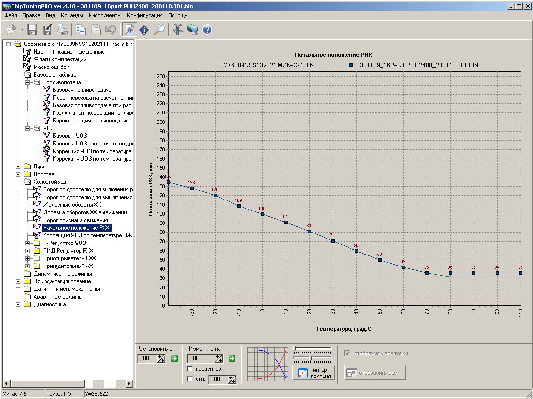Select Маска ошибок tree item
The width and height of the screenshot is (533, 399).
51,67
